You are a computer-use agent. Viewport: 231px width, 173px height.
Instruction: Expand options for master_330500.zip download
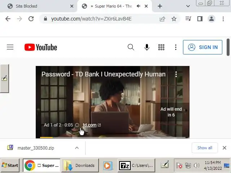point(77,148)
